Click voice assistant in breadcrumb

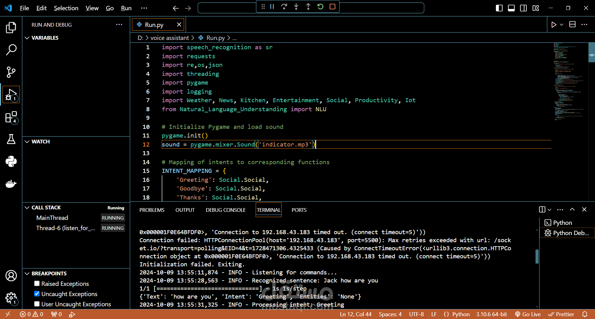[x=170, y=38]
